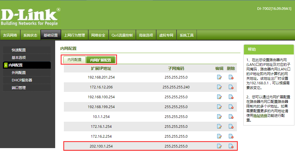Open the 高级选项 menu
The image size is (295, 151).
click(146, 35)
